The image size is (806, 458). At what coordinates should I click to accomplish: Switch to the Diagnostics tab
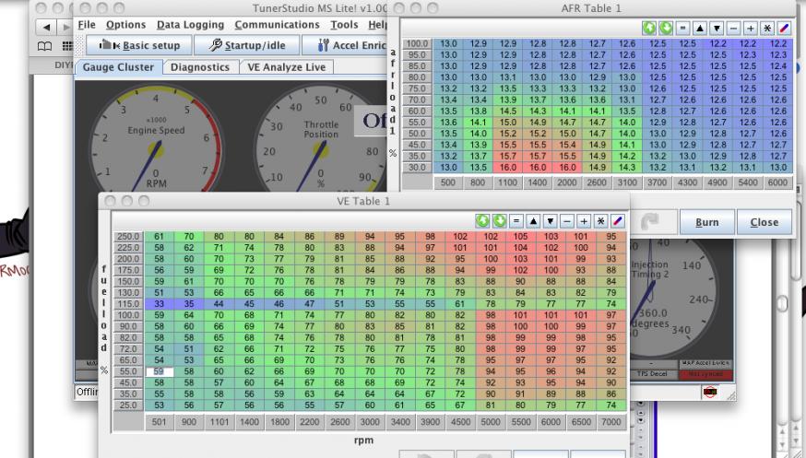click(200, 67)
